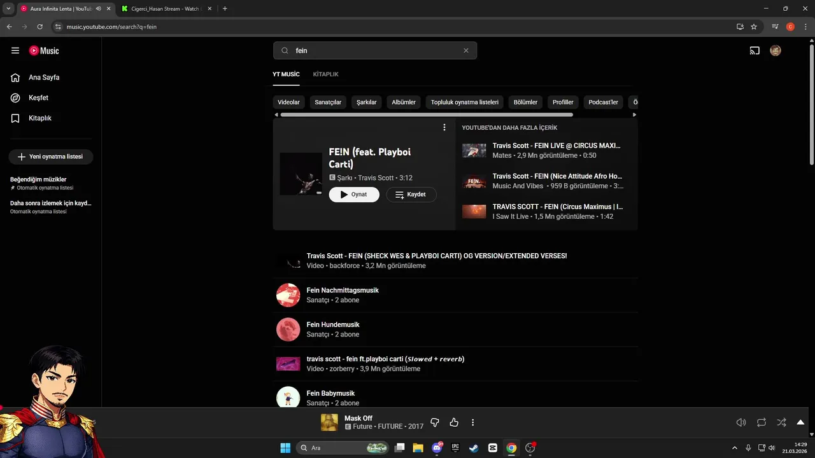Open Travis Scott artist link in top result
The height and width of the screenshot is (458, 815).
point(376,178)
